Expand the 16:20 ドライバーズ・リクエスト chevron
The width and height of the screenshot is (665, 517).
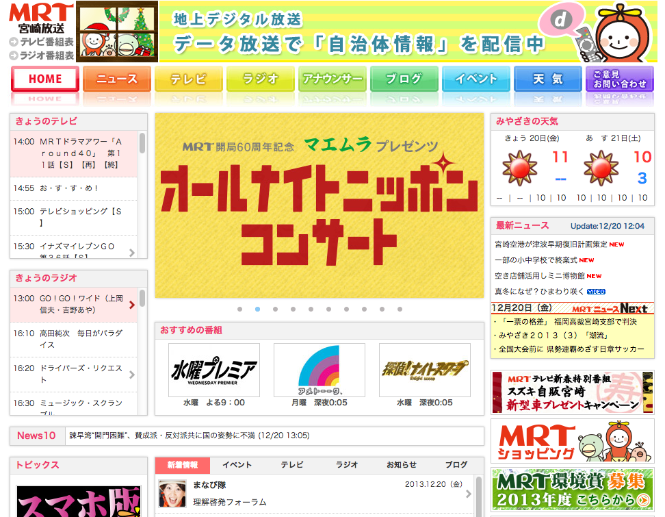(132, 375)
